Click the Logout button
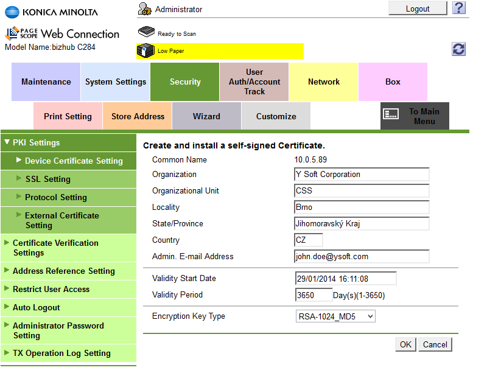Screen dimensions: 487x376 tap(418, 8)
